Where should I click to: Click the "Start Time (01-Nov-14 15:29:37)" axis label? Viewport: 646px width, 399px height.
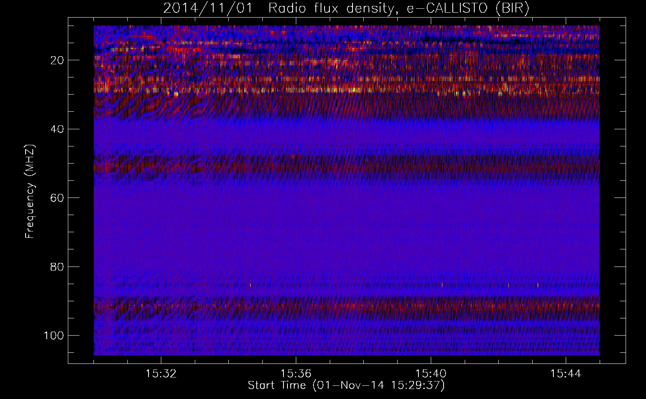(x=346, y=385)
